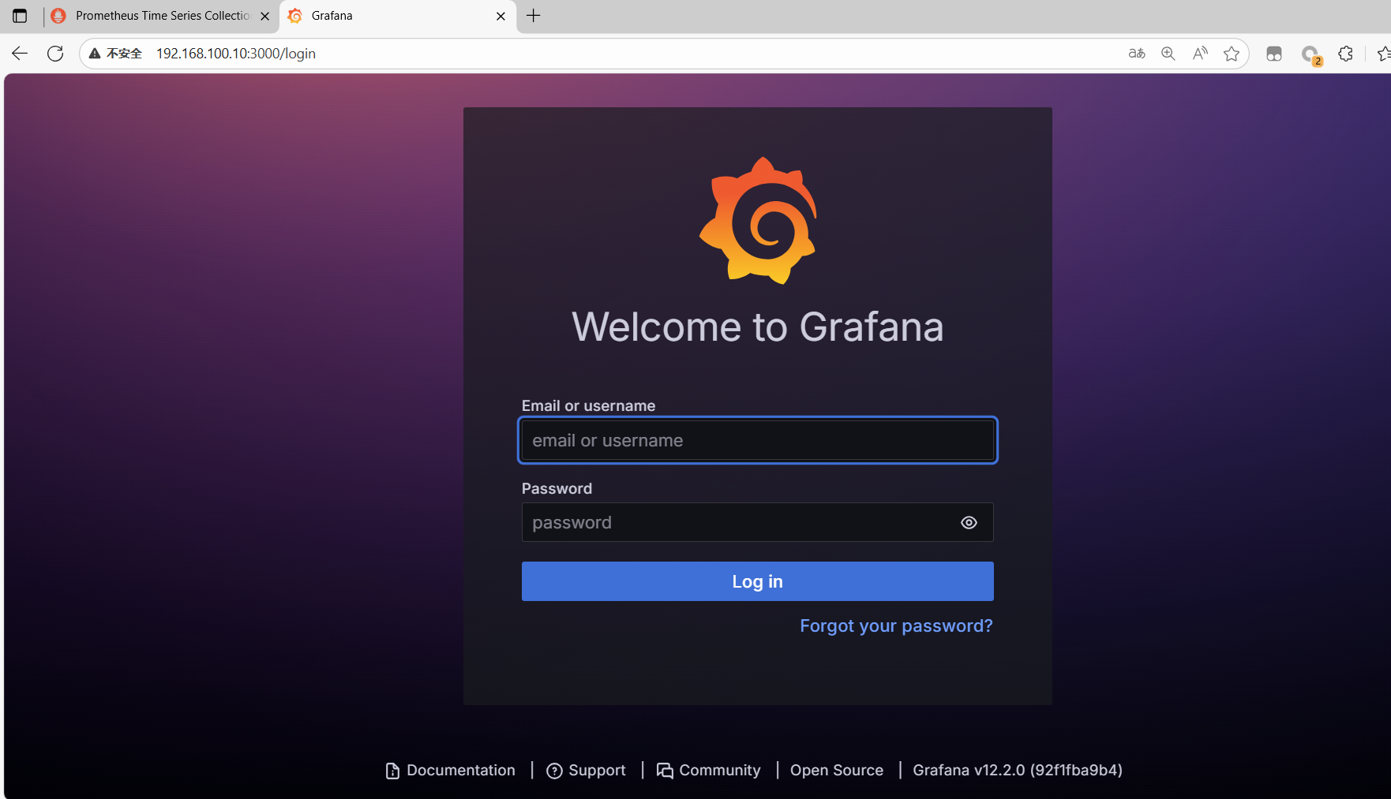Click the Support question mark icon
This screenshot has height=799, width=1391.
tap(554, 771)
